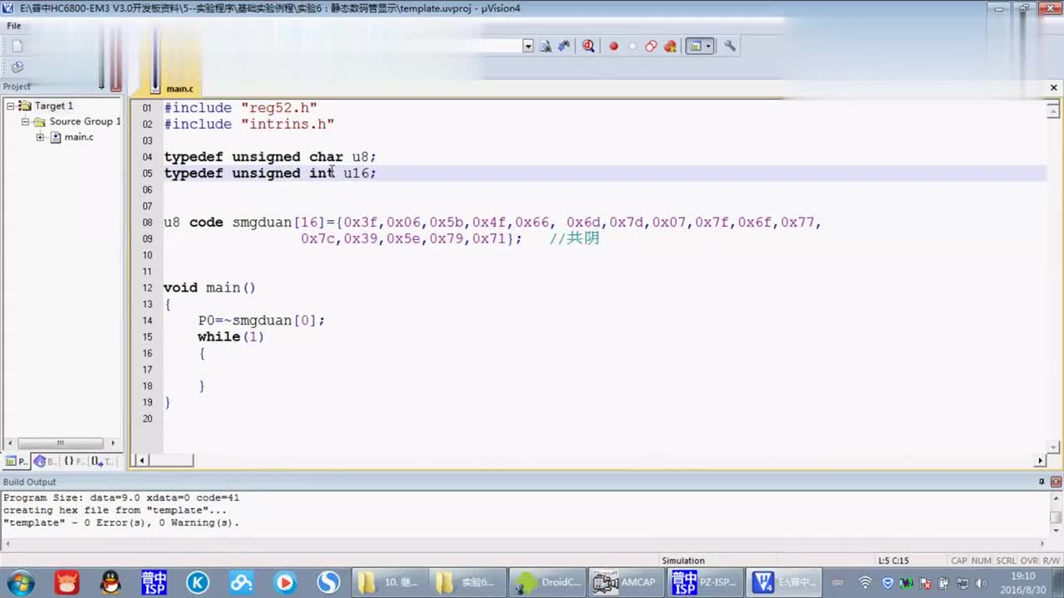Switch to the PZ-ISP taskbar window
This screenshot has width=1064, height=598.
click(x=705, y=582)
